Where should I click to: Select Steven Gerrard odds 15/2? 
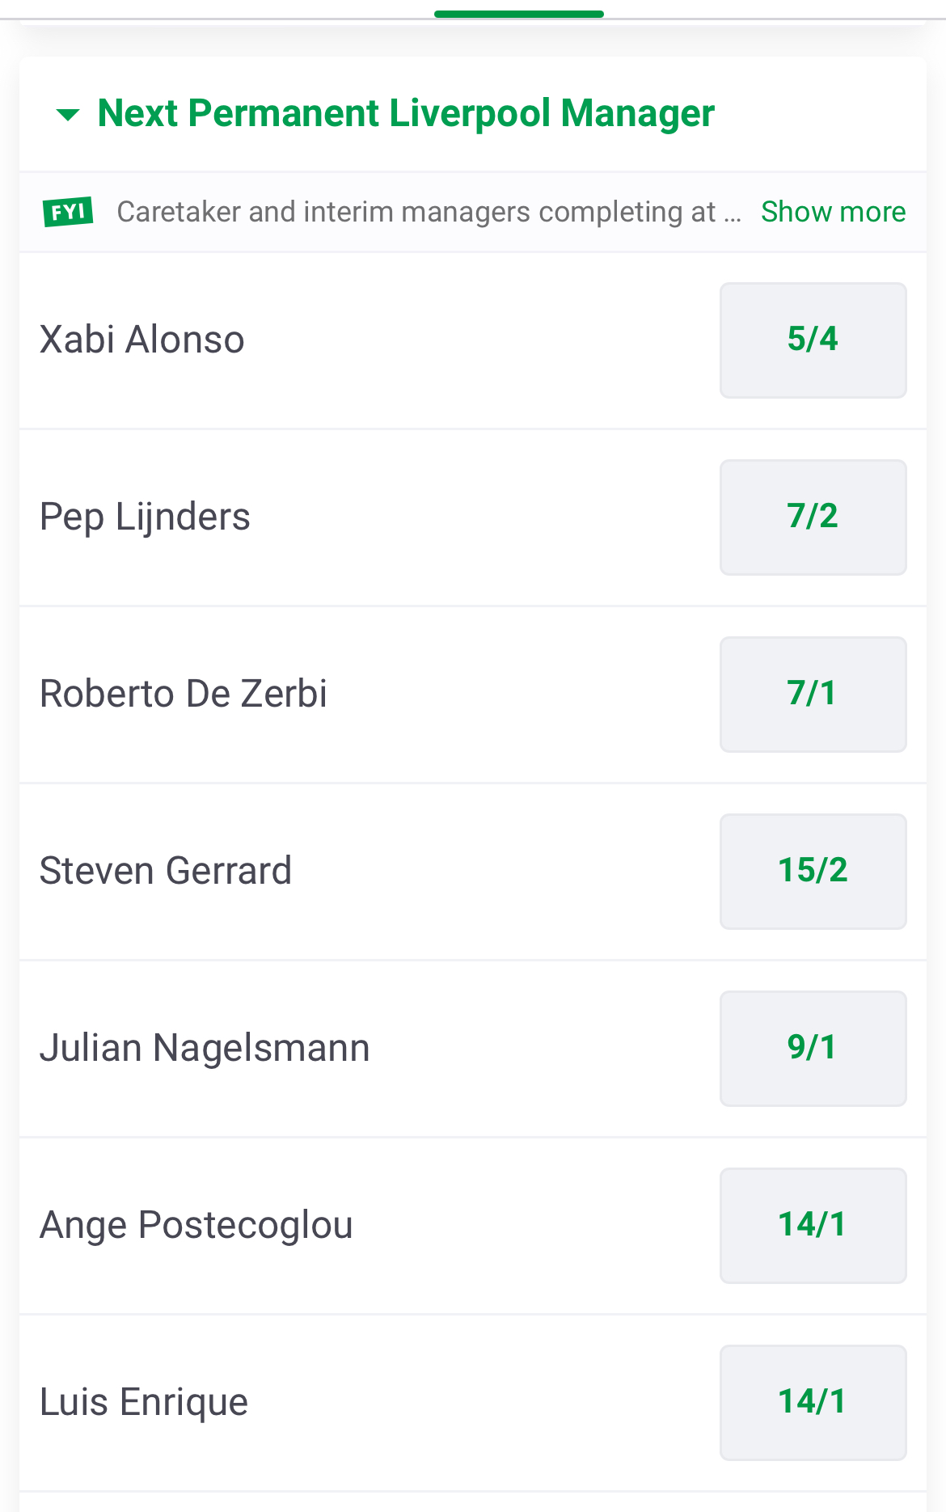(x=813, y=871)
